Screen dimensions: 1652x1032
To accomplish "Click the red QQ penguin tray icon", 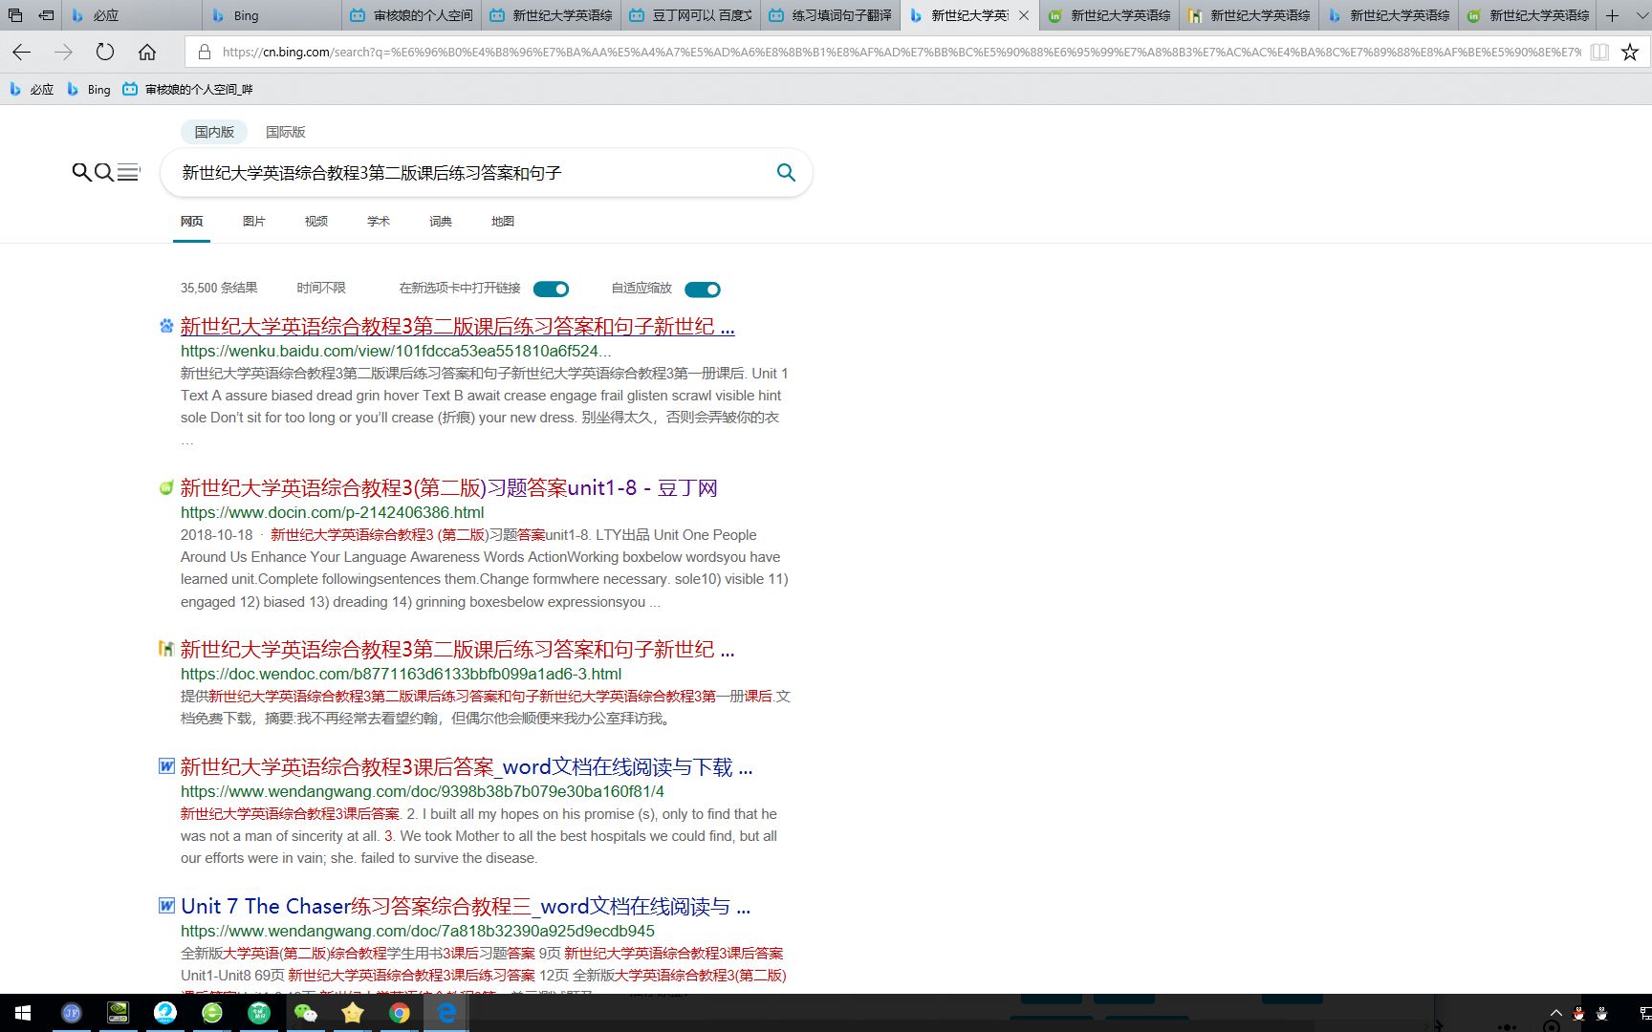I will tap(1578, 1015).
